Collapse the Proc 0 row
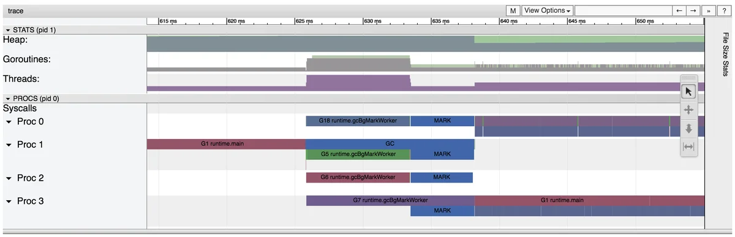Screen dimensions: 735x237 [x=9, y=122]
